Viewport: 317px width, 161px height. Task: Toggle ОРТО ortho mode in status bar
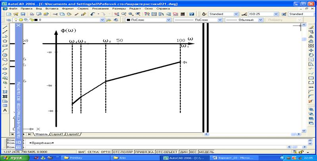(106, 152)
